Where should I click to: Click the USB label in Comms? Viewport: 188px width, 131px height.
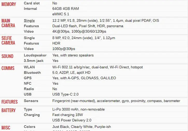coord(28,94)
